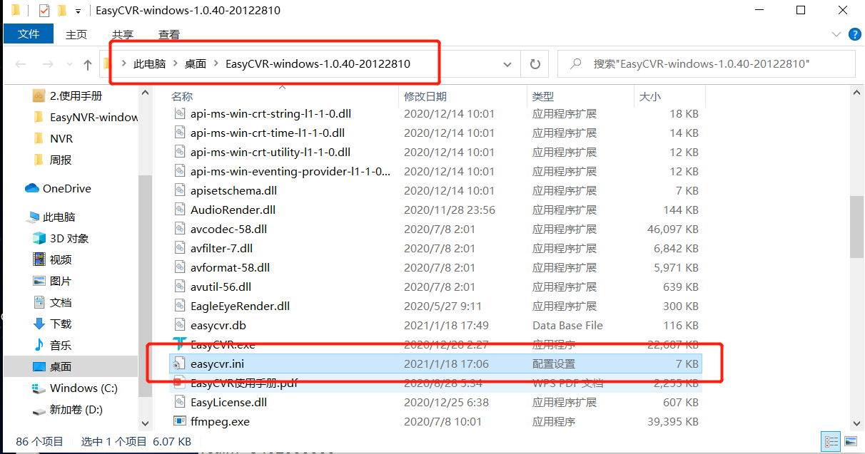
Task: Click 此电脑 in the address bar breadcrumb
Action: (x=150, y=64)
